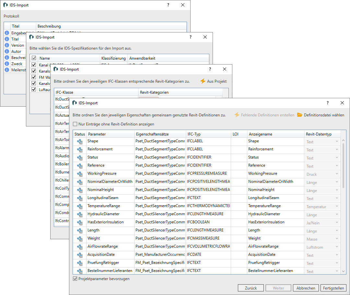Uncheck the Kanal specification checkbox in the first list row
The width and height of the screenshot is (350, 295).
click(34, 65)
